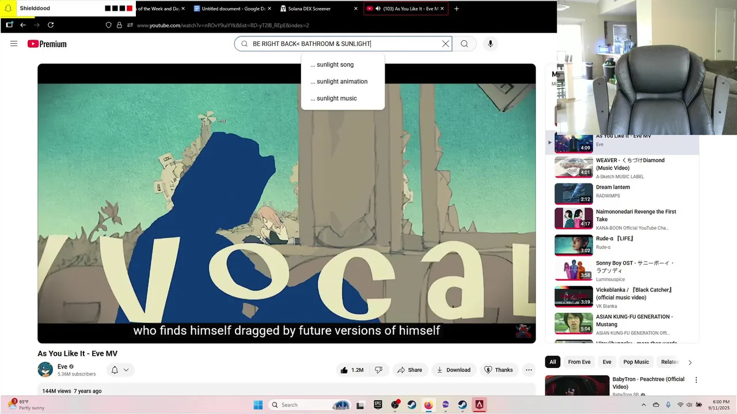Select the 'From Eve' filter chip
Viewport: 737px width, 414px height.
point(579,362)
